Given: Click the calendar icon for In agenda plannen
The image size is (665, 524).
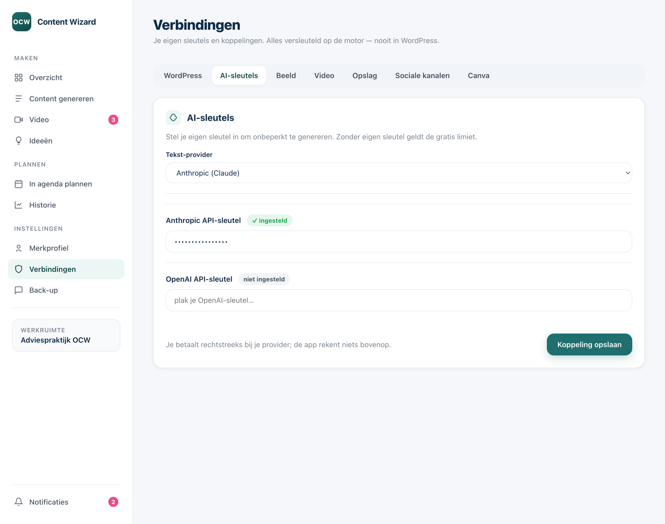Looking at the screenshot, I should (x=19, y=184).
